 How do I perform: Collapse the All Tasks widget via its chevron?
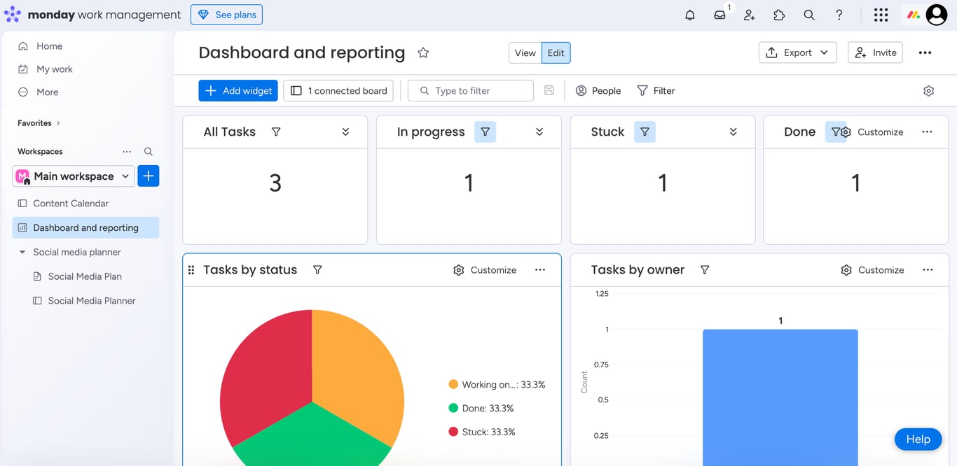click(x=344, y=131)
